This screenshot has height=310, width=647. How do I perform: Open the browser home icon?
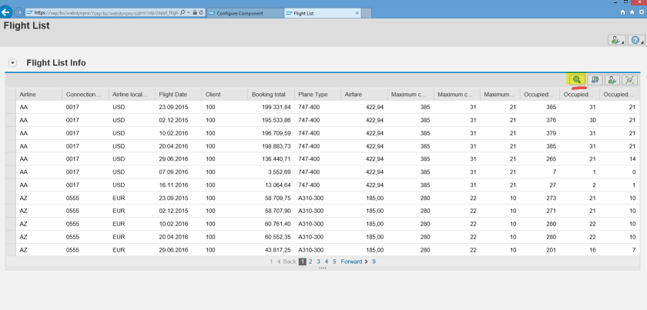[x=622, y=13]
